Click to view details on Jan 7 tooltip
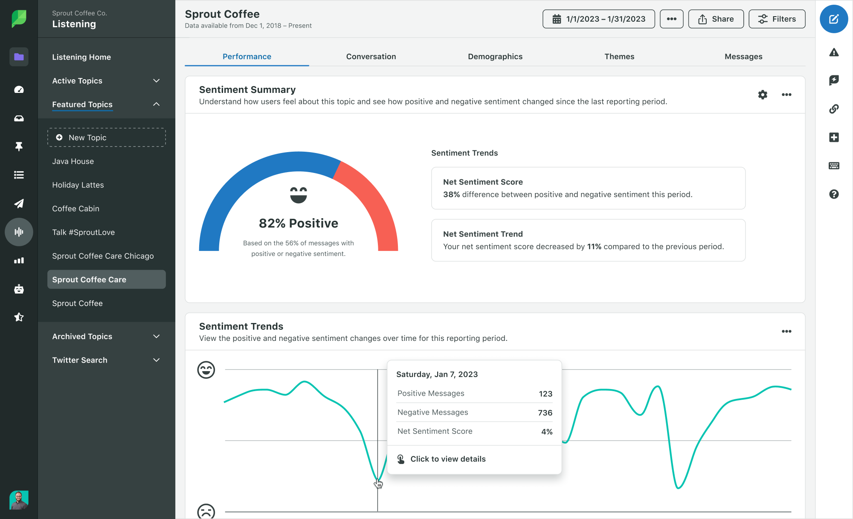The height and width of the screenshot is (519, 853). tap(447, 458)
